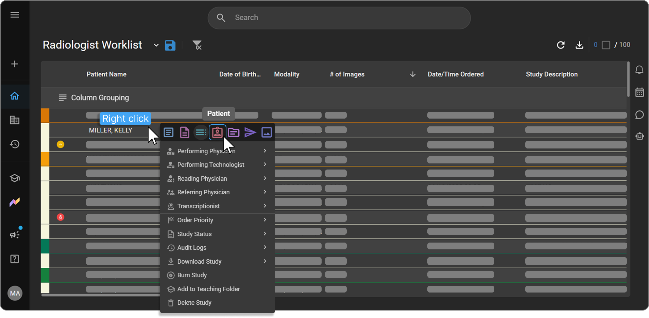Screen dimensions: 649x318
Task: Click the amber status color in the fourth row
Action: pyautogui.click(x=45, y=159)
